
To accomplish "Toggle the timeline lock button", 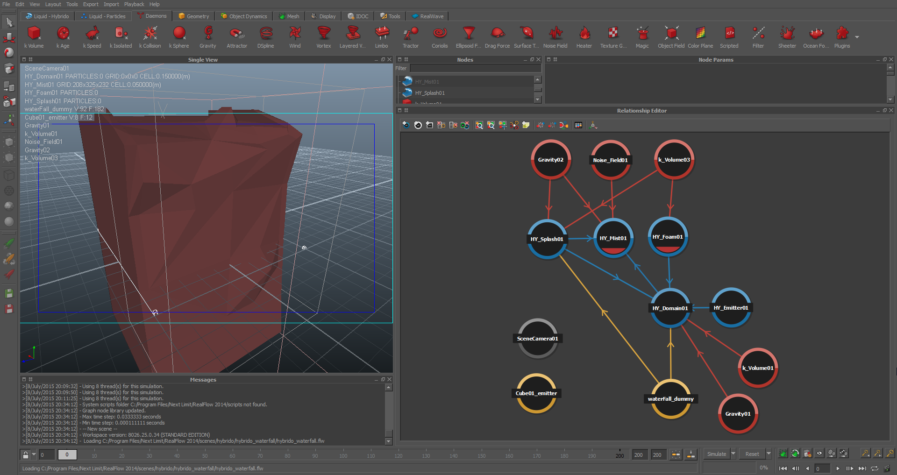I will tap(26, 454).
